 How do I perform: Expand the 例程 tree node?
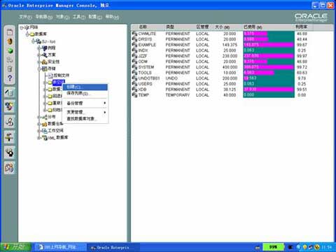coord(39,48)
